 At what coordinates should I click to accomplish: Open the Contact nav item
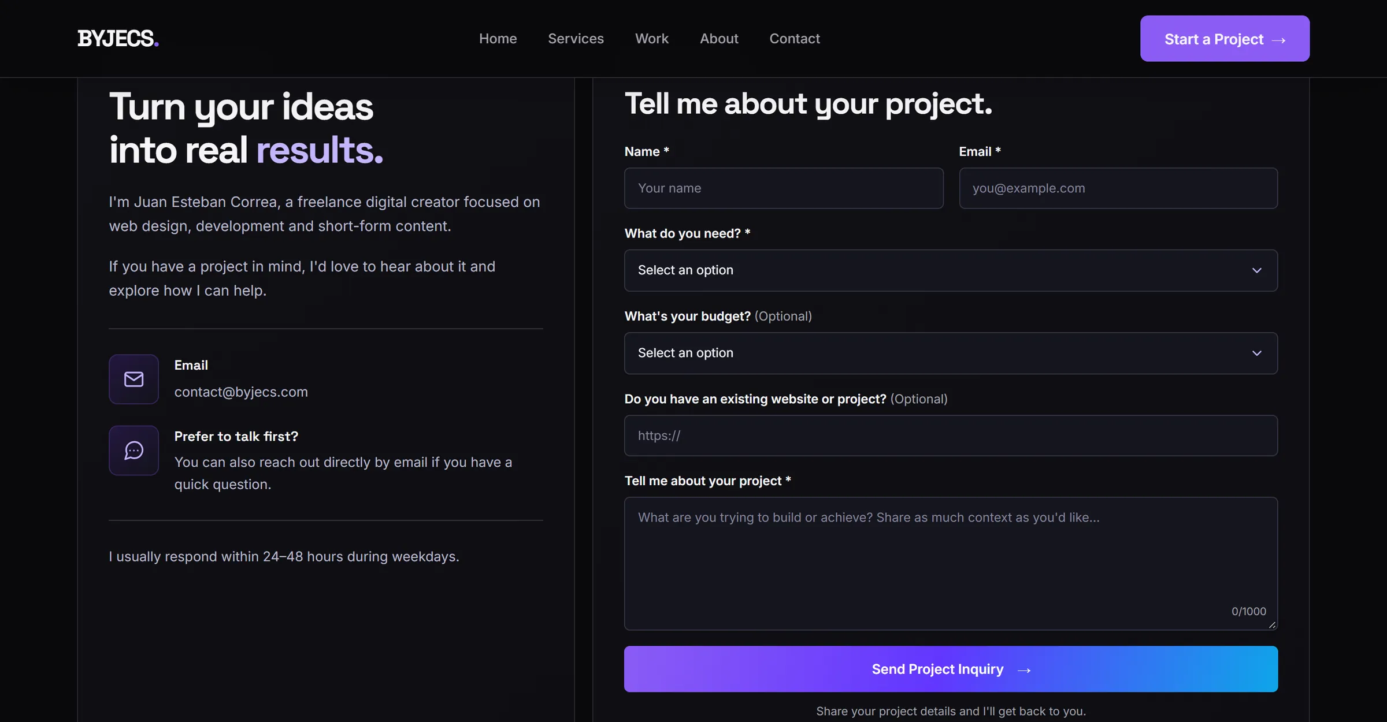tap(795, 39)
